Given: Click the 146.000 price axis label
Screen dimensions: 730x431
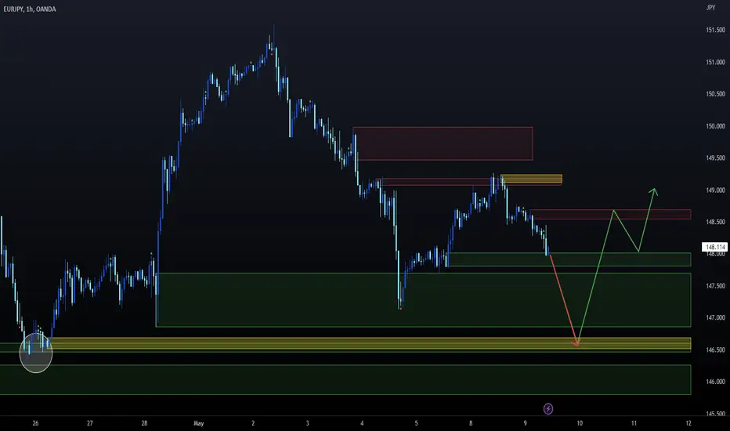Looking at the screenshot, I should [x=716, y=382].
